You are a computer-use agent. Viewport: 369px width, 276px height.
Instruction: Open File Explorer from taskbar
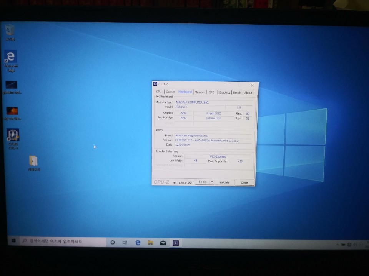[x=150, y=243]
